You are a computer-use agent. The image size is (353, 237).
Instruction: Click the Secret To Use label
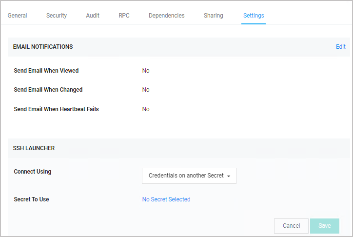point(31,199)
